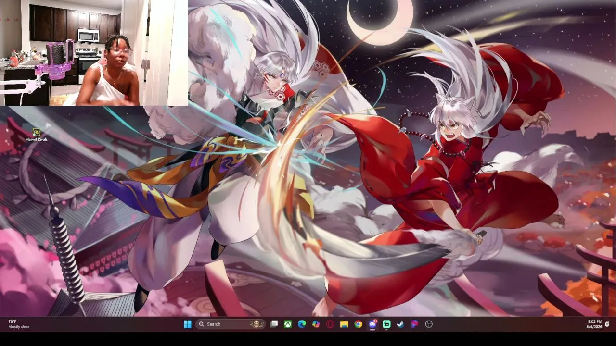Open File Explorer from the taskbar
Image resolution: width=616 pixels, height=346 pixels.
click(344, 324)
